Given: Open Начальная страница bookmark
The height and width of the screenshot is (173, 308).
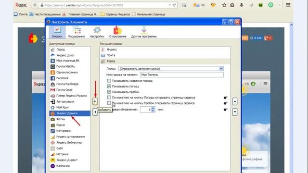Looking at the screenshot, I should pyautogui.click(x=149, y=14).
